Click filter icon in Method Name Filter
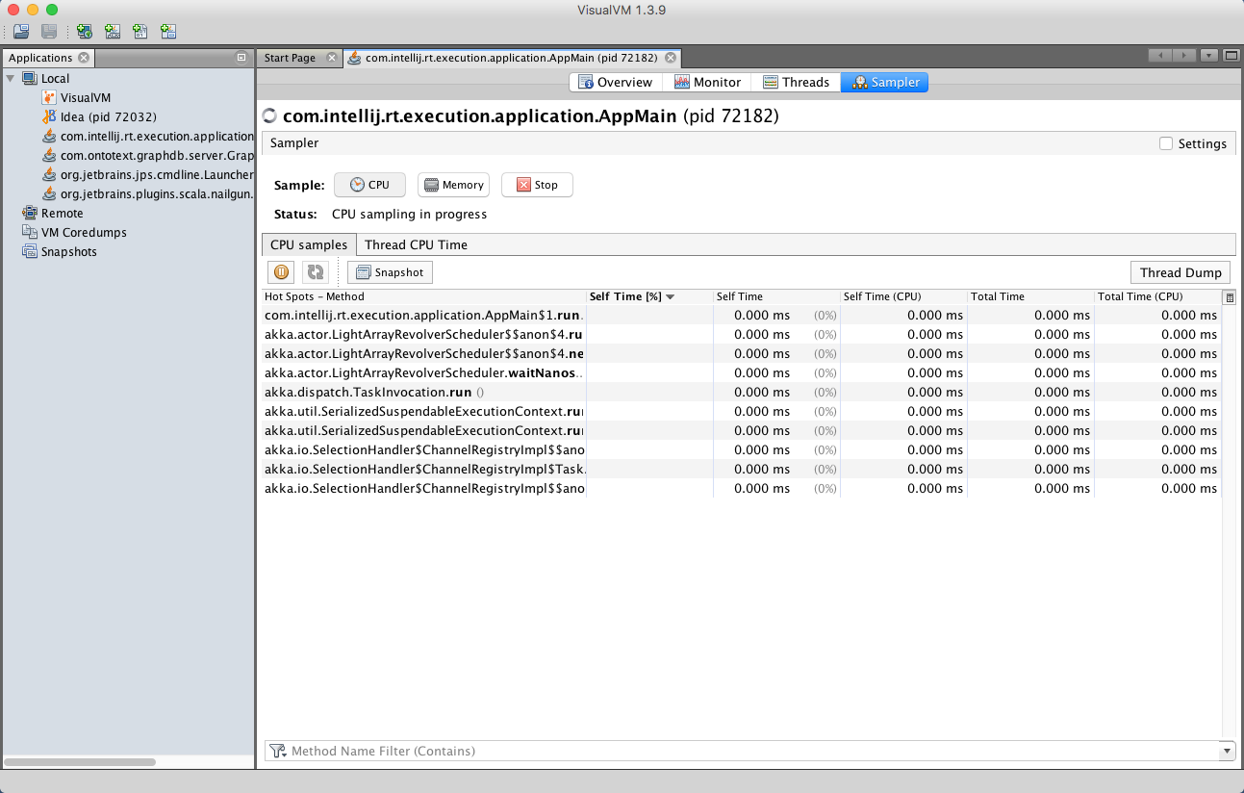This screenshot has width=1244, height=793. 277,751
